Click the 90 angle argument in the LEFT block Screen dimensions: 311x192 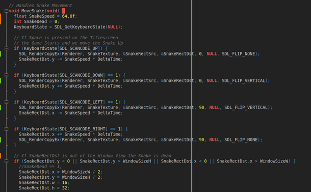(201, 107)
